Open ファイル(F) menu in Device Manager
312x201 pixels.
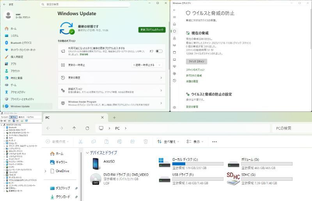click(x=4, y=117)
